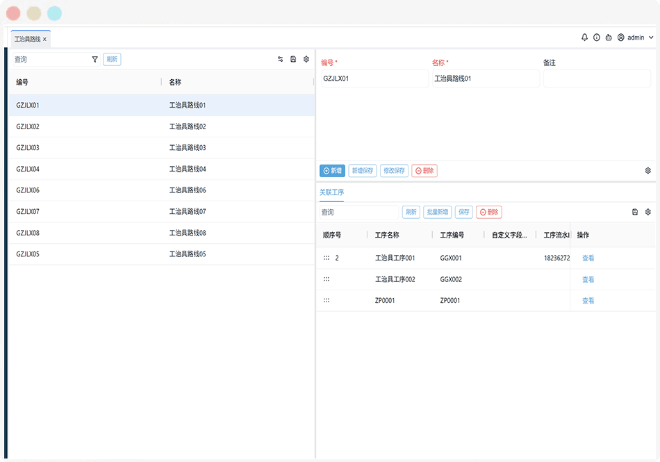Click the 关联工序 刷新 button
Image resolution: width=660 pixels, height=462 pixels.
click(411, 212)
